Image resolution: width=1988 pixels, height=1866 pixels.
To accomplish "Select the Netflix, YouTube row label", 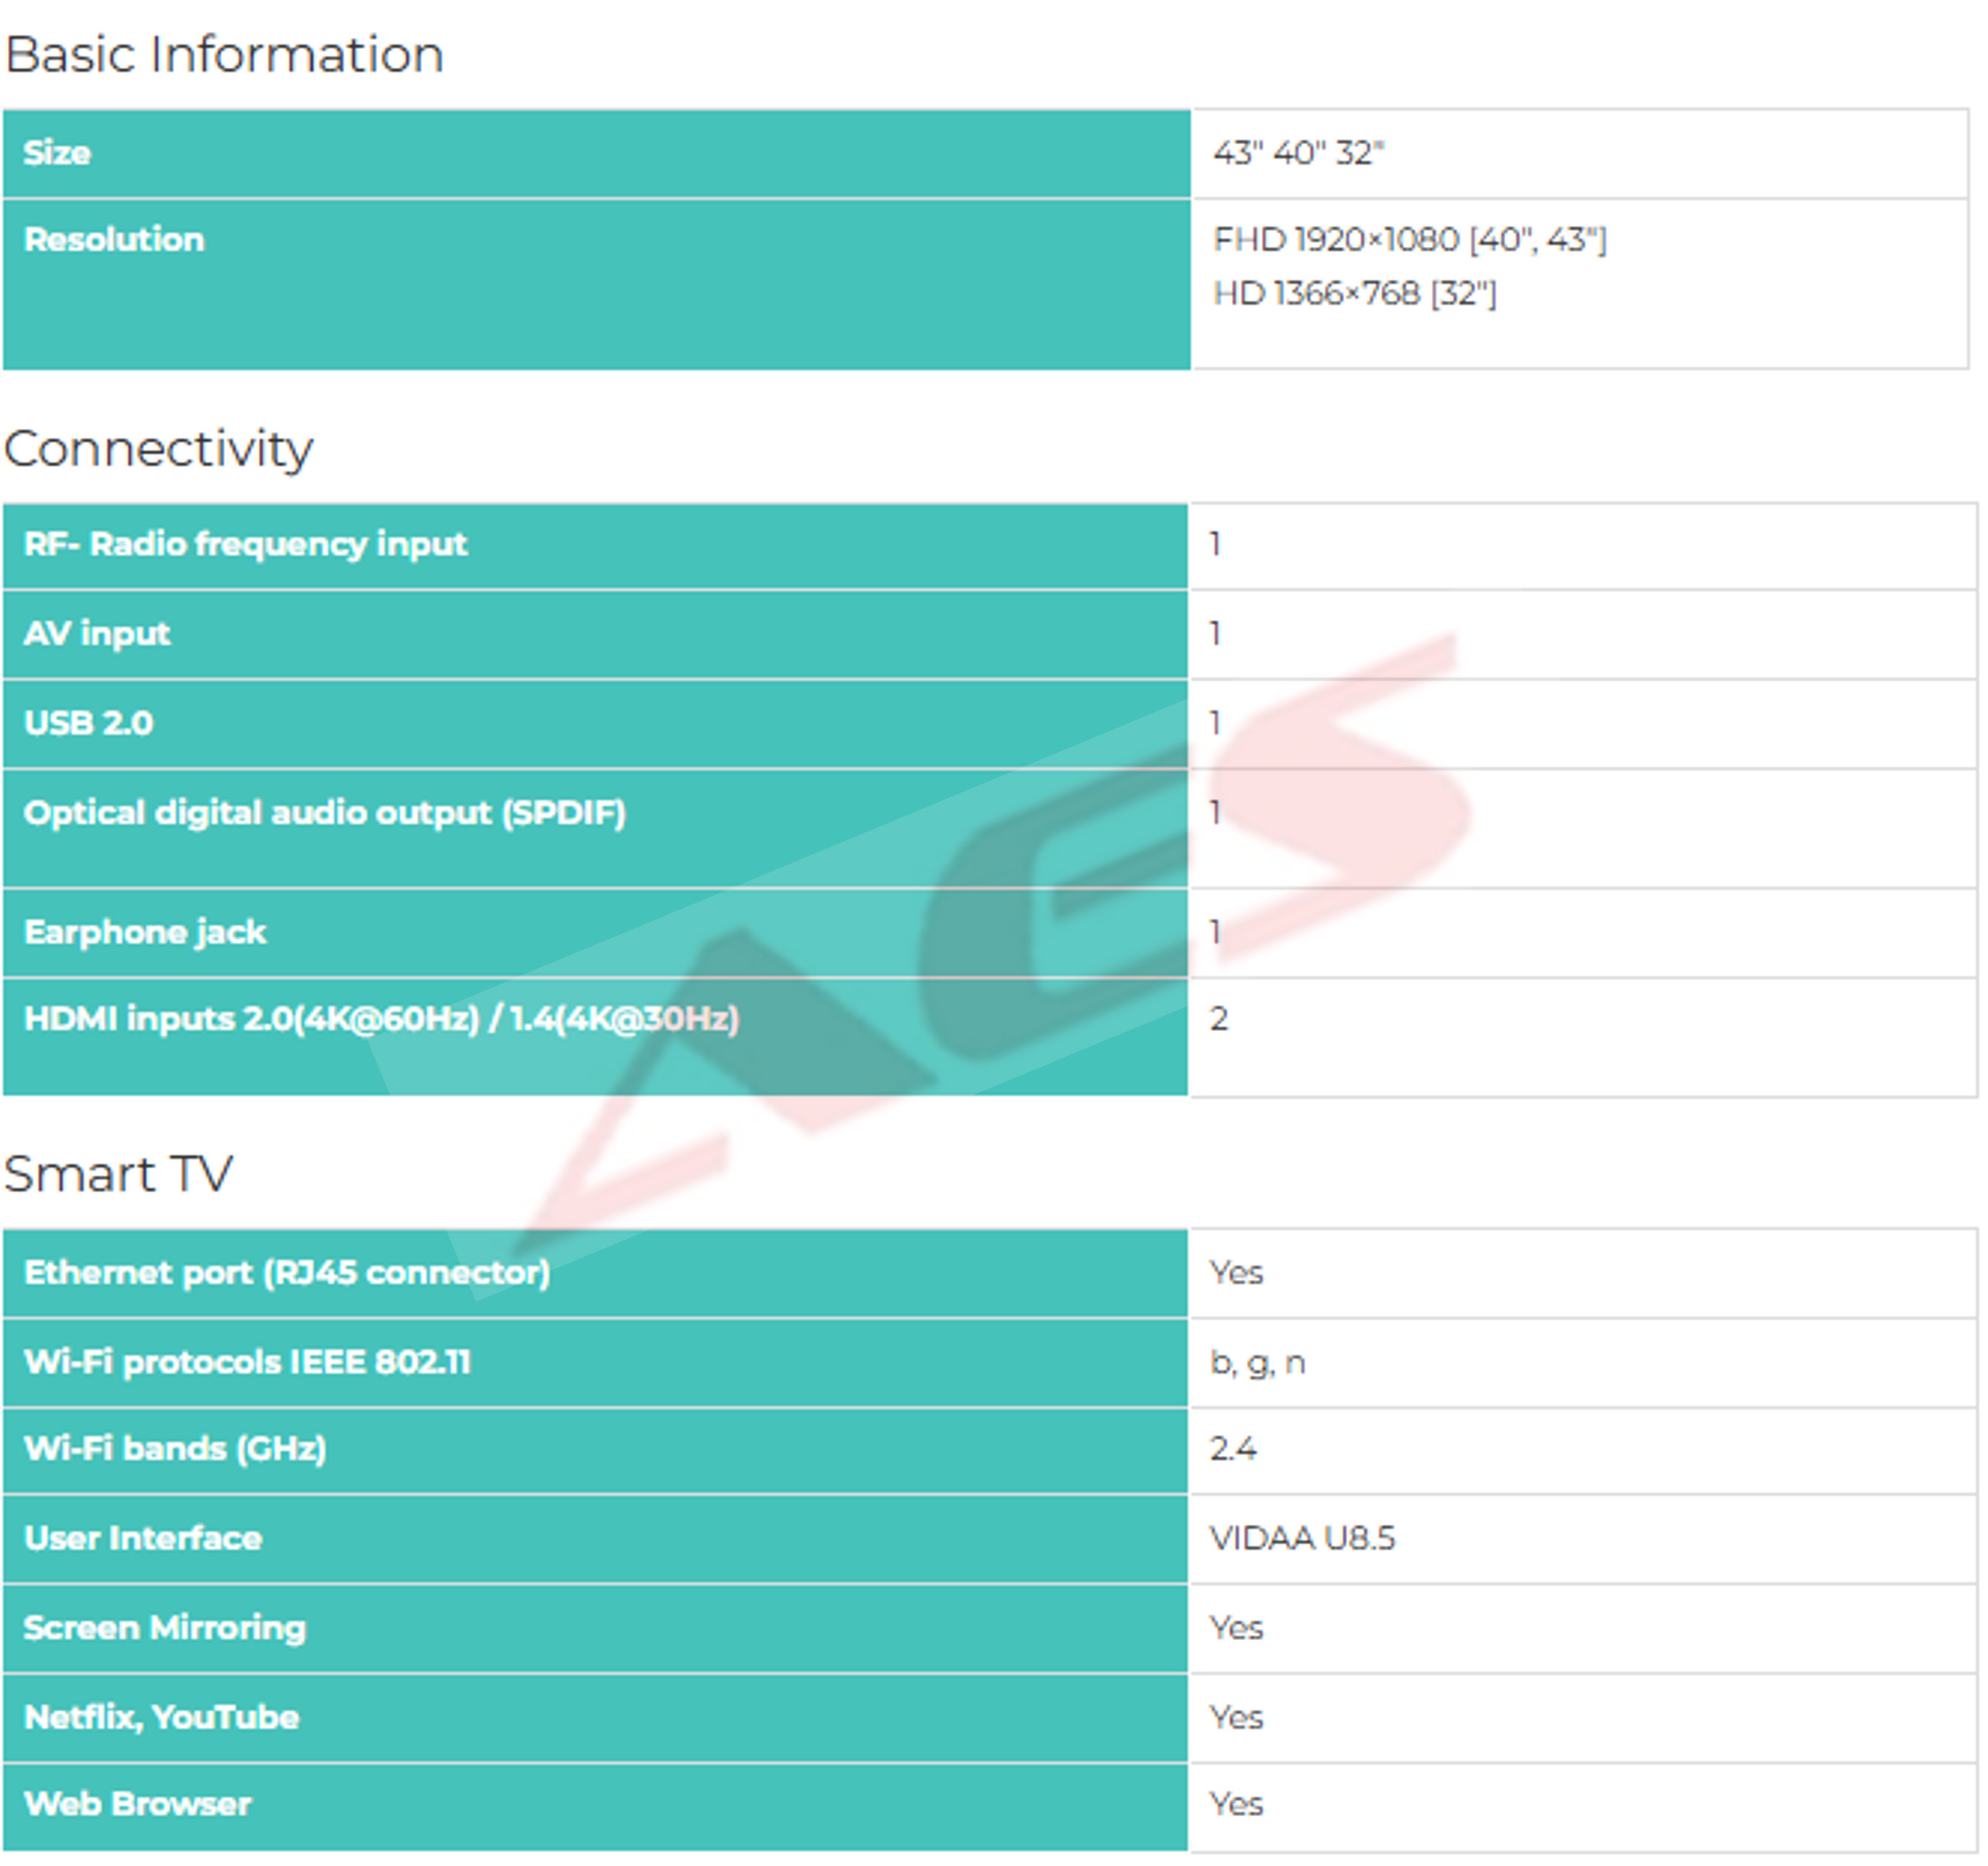I will click(x=161, y=1718).
